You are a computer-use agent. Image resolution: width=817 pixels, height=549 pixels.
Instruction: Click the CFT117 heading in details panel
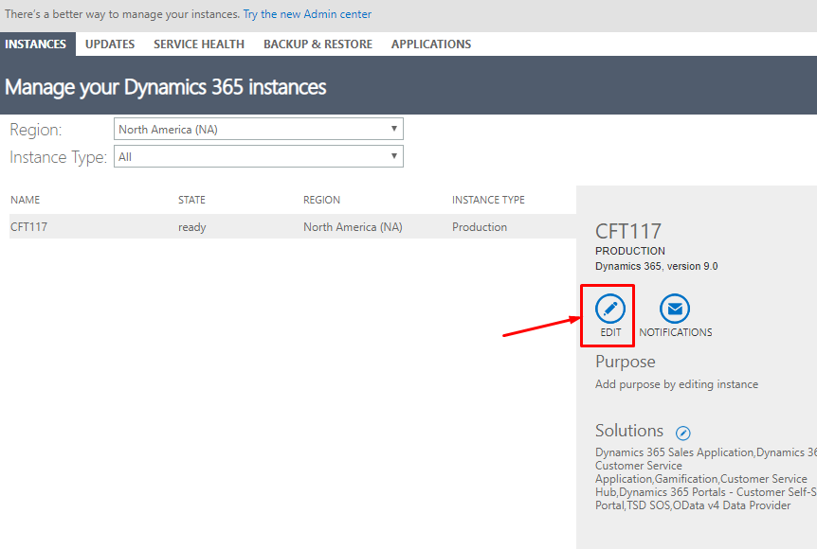[627, 230]
